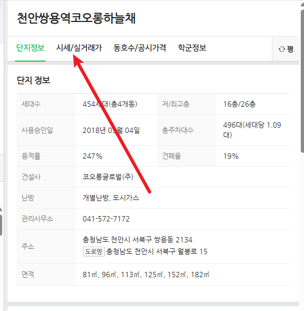Open the 학군정보 tab
The width and height of the screenshot is (304, 311).
click(x=192, y=48)
